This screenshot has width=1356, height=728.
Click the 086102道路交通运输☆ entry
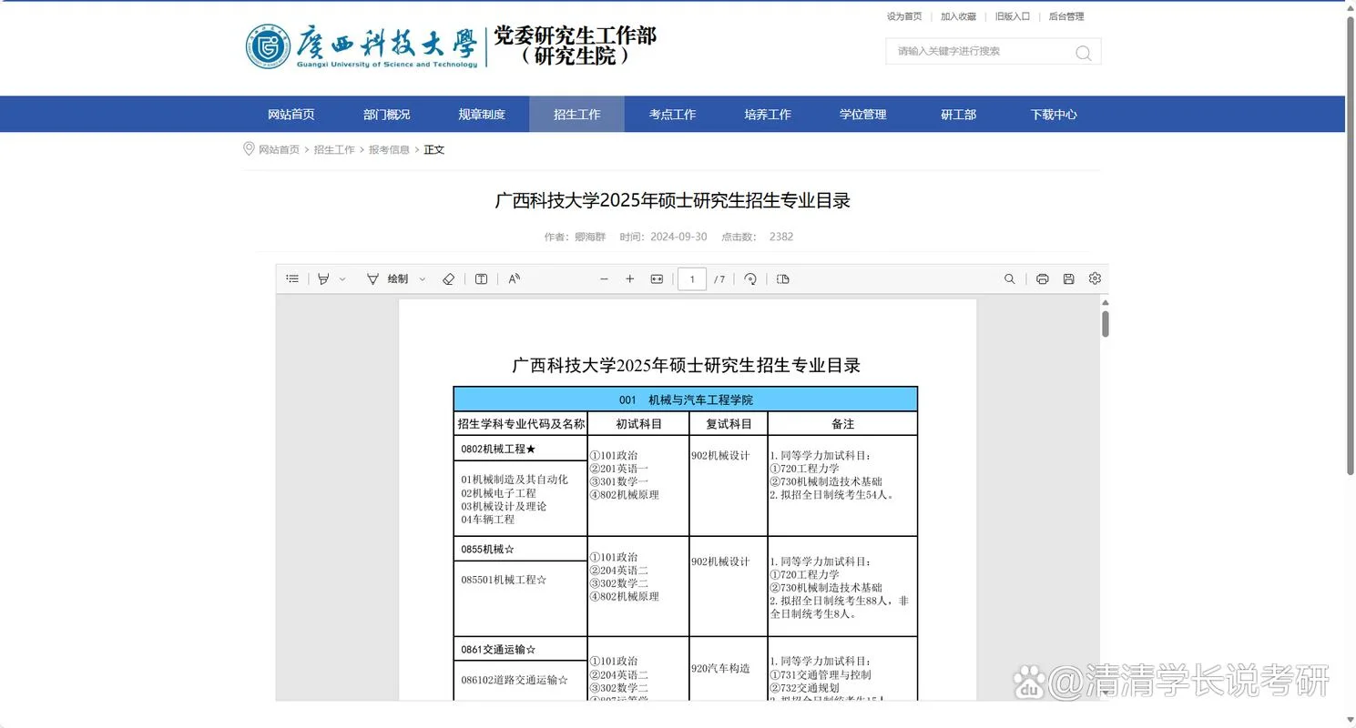point(515,680)
